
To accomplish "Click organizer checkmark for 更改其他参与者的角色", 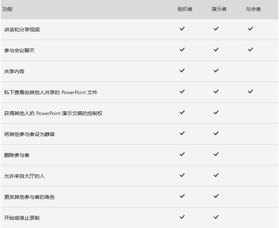I will point(182,196).
